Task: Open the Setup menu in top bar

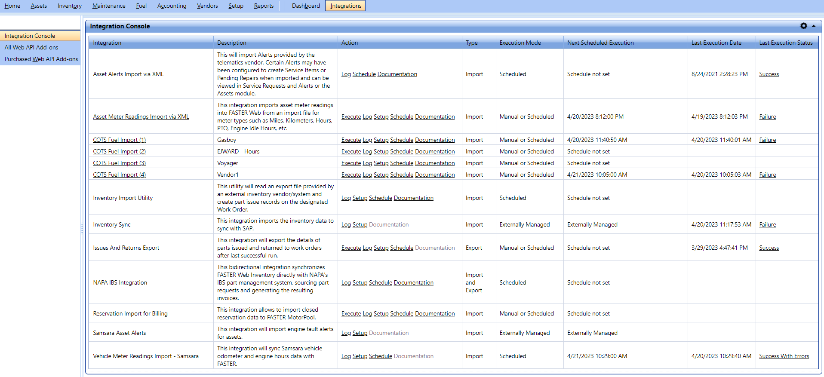Action: 236,6
